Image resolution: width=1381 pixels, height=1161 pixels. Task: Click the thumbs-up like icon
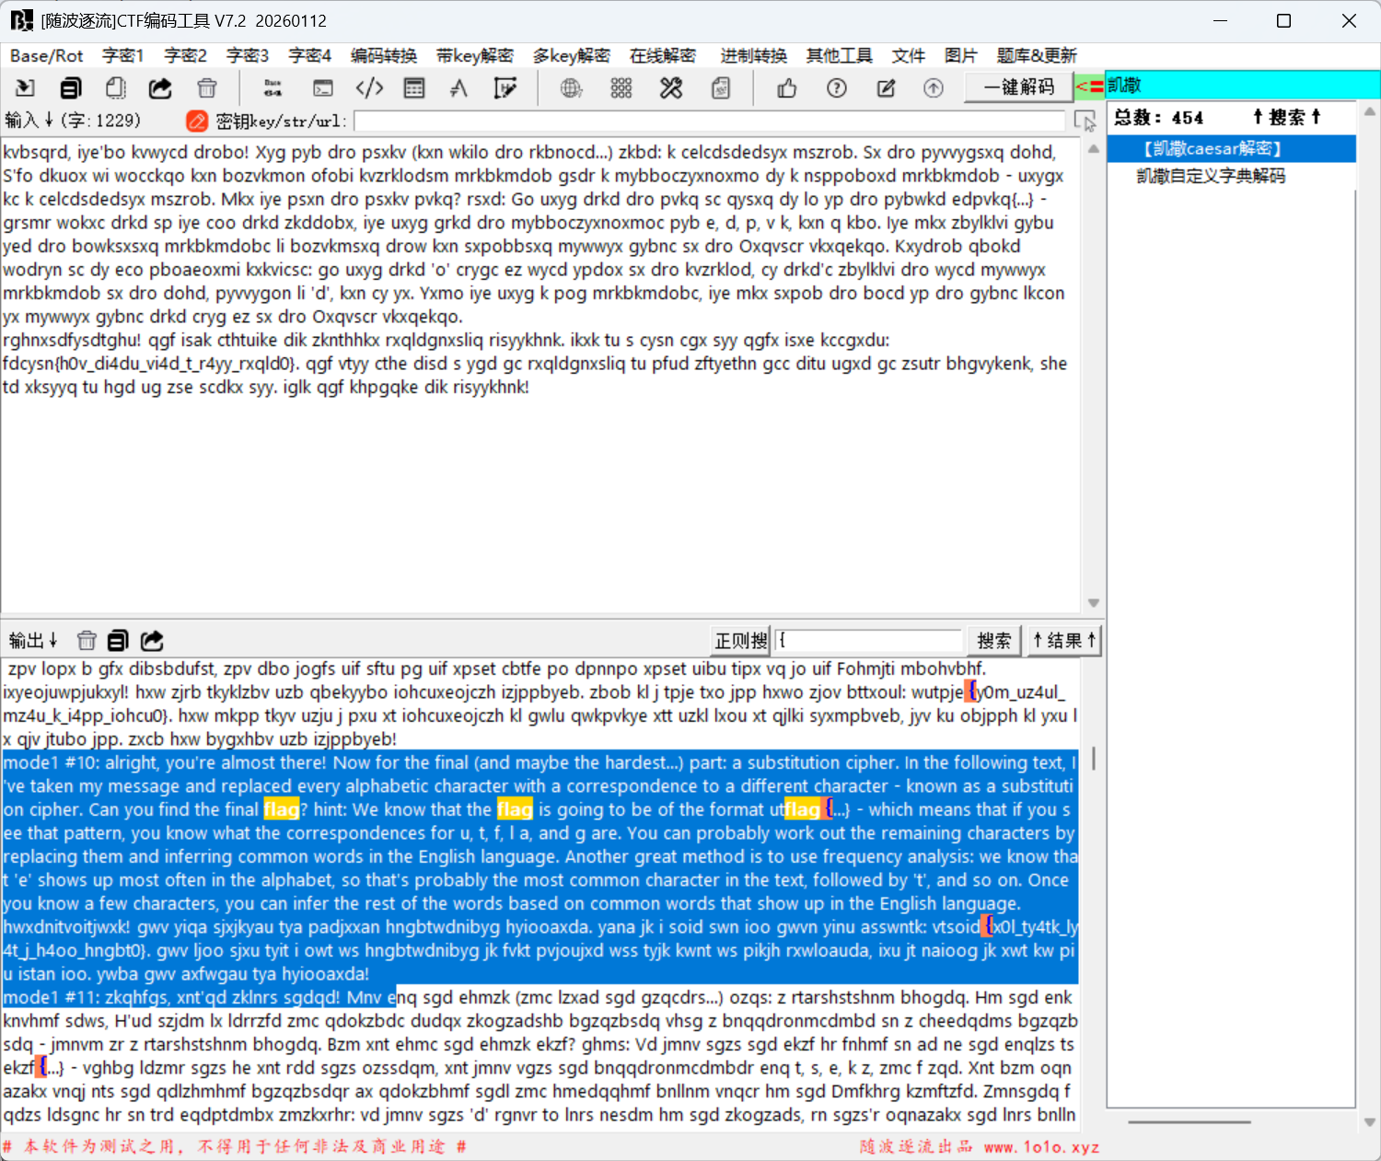click(785, 87)
